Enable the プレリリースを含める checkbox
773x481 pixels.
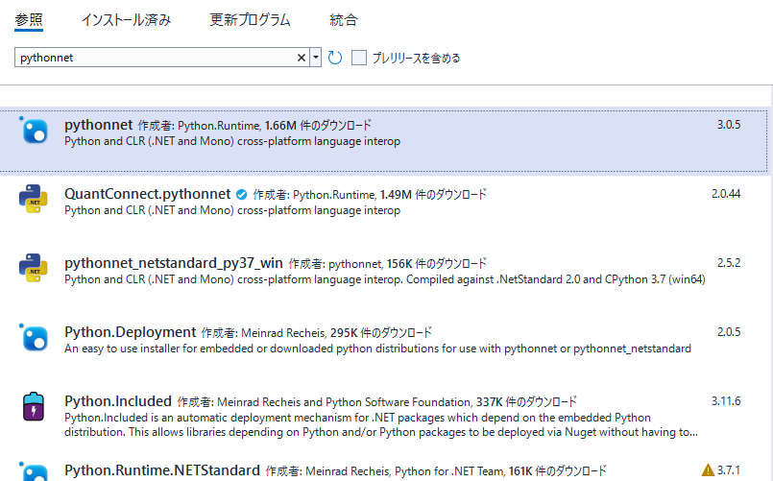point(359,58)
